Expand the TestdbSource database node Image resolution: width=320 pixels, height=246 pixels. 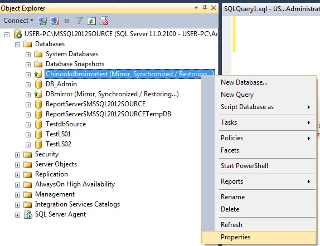tap(28, 125)
